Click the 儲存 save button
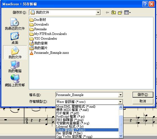Screen dimensions: 157x139 (x=143, y=95)
